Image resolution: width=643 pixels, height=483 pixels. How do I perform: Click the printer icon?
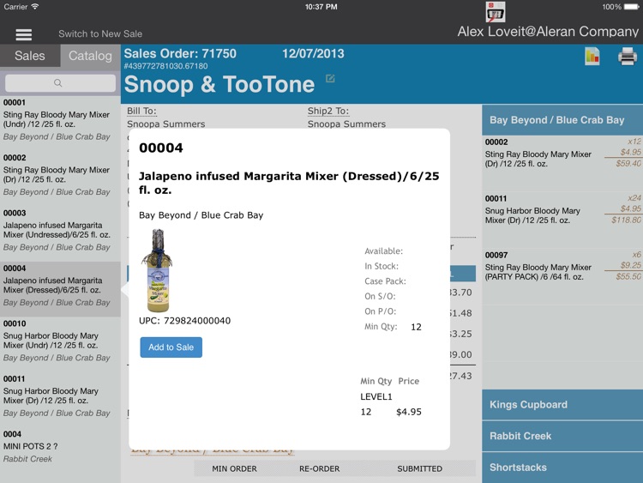click(628, 57)
